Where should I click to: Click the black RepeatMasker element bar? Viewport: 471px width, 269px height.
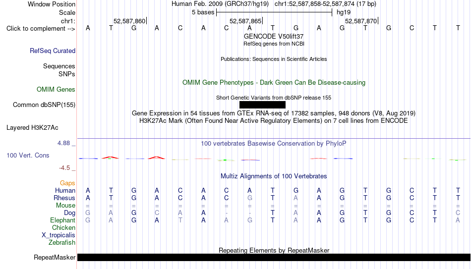click(x=274, y=257)
